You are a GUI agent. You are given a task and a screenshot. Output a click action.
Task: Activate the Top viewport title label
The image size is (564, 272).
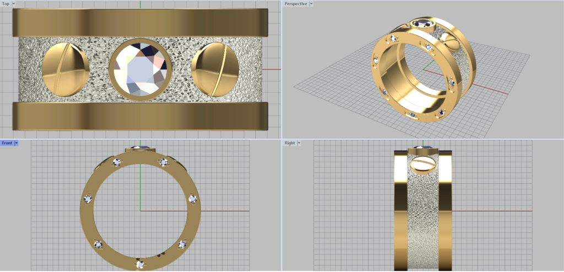(6, 4)
